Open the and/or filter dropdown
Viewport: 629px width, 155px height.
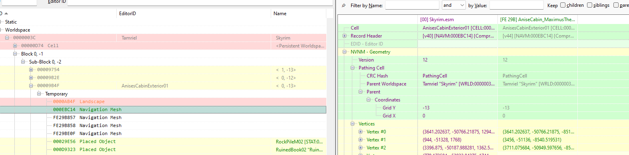(x=453, y=5)
